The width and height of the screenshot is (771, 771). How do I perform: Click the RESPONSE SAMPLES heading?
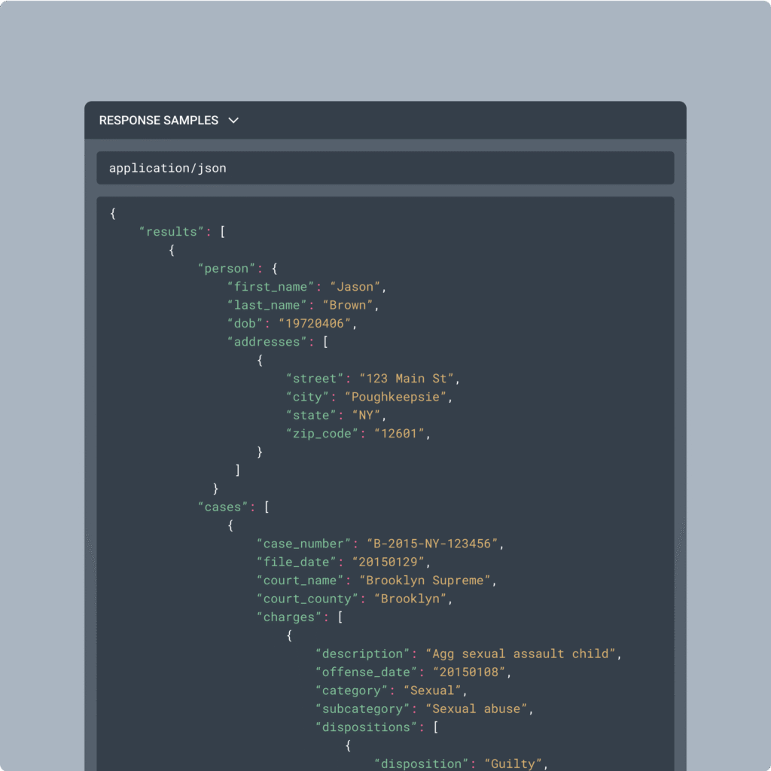[x=159, y=120]
